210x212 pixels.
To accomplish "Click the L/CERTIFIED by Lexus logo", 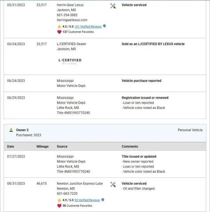I will click(70, 62).
